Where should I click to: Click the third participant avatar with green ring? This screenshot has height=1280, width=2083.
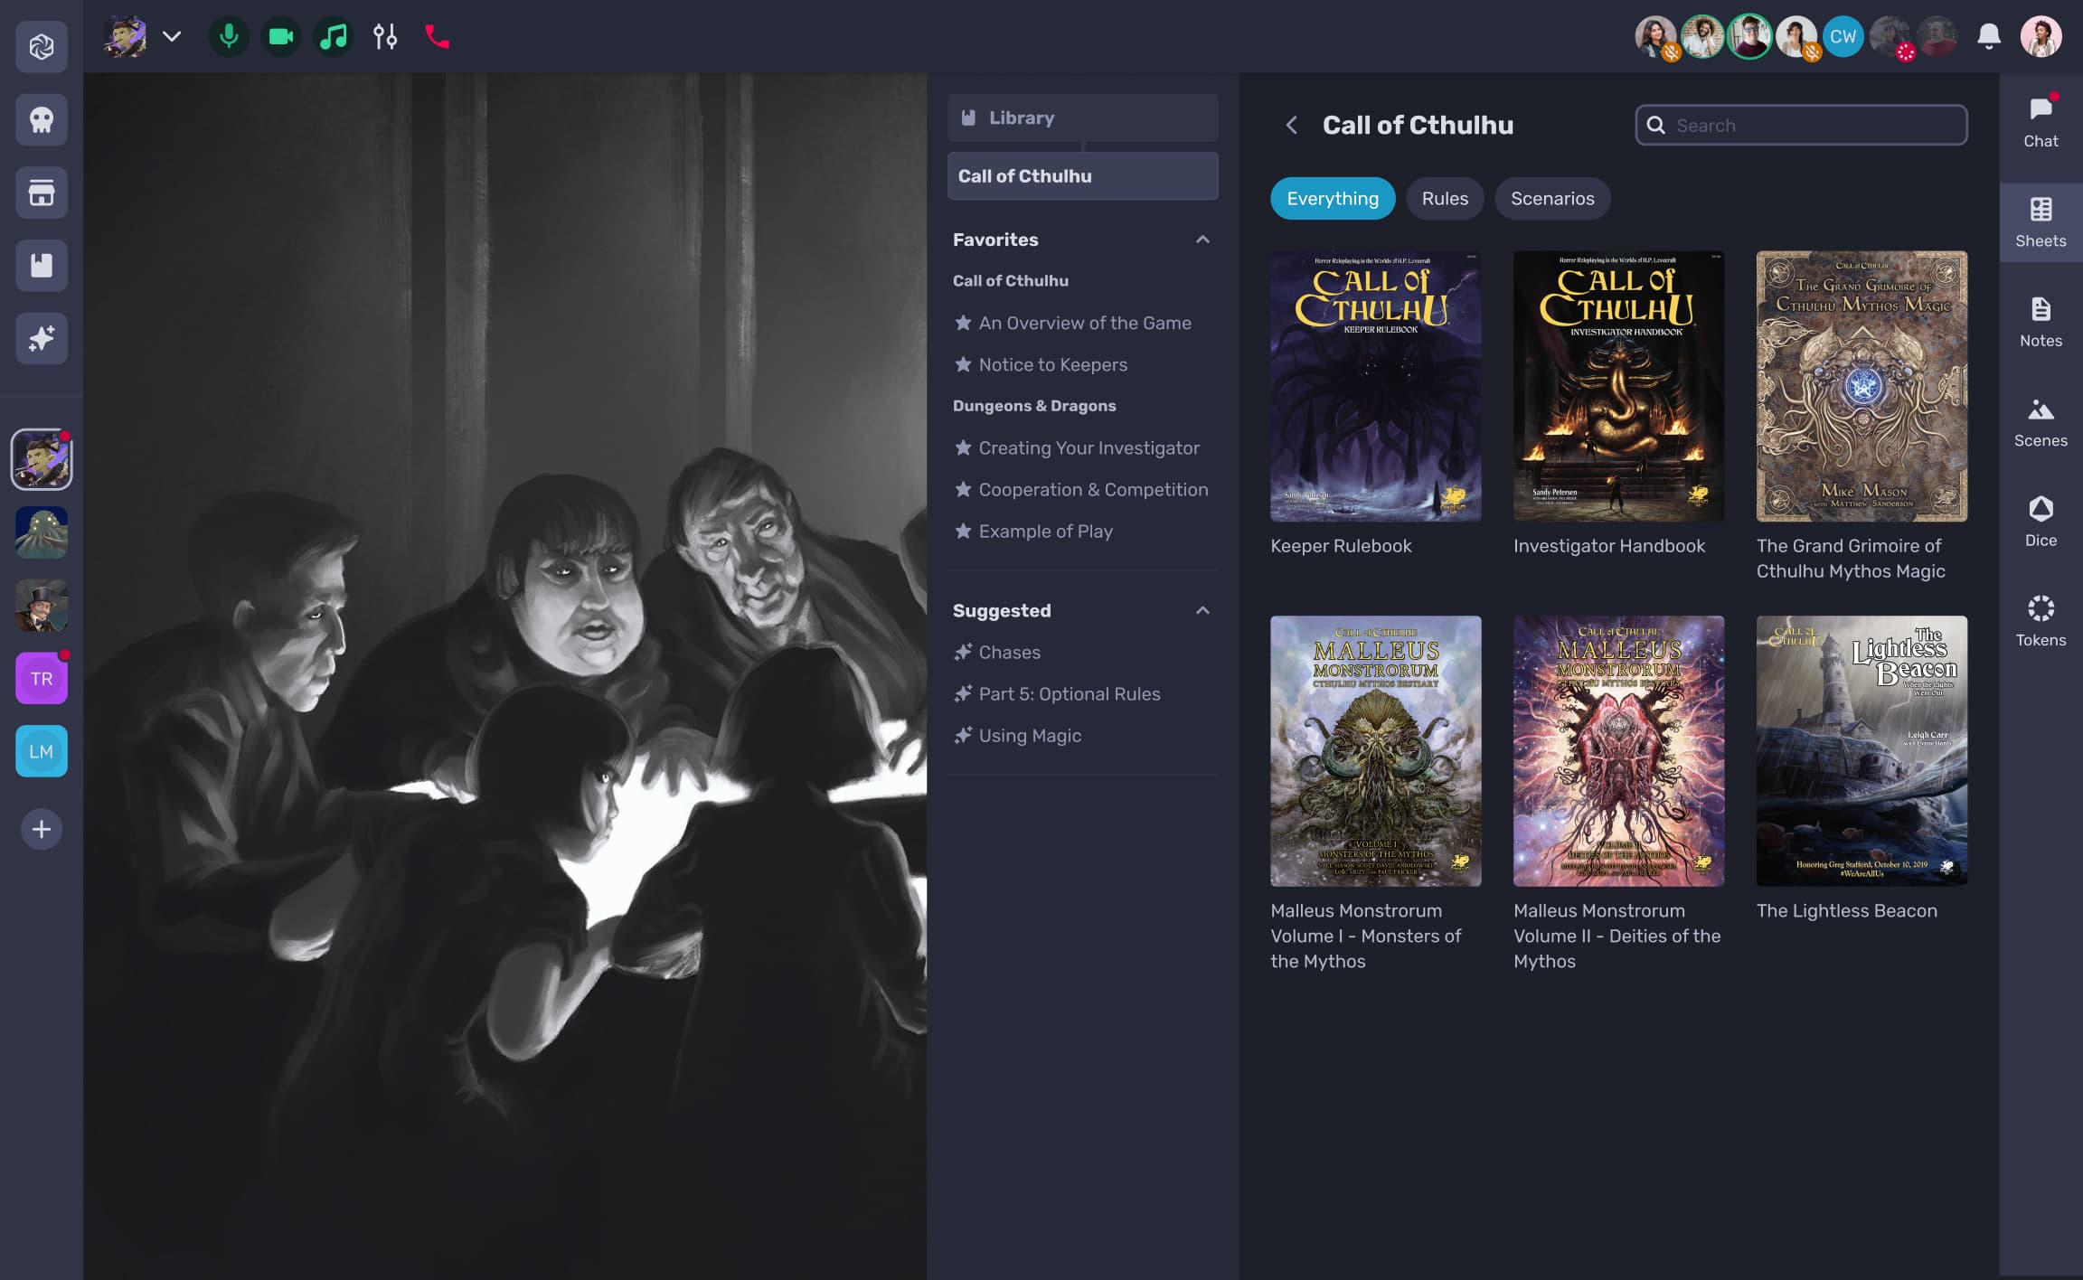(x=1749, y=37)
